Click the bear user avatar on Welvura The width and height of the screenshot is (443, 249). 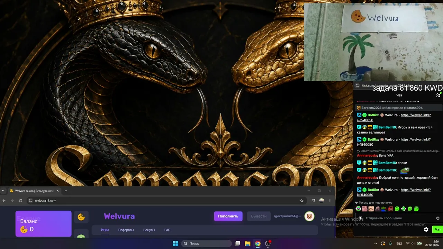[309, 216]
